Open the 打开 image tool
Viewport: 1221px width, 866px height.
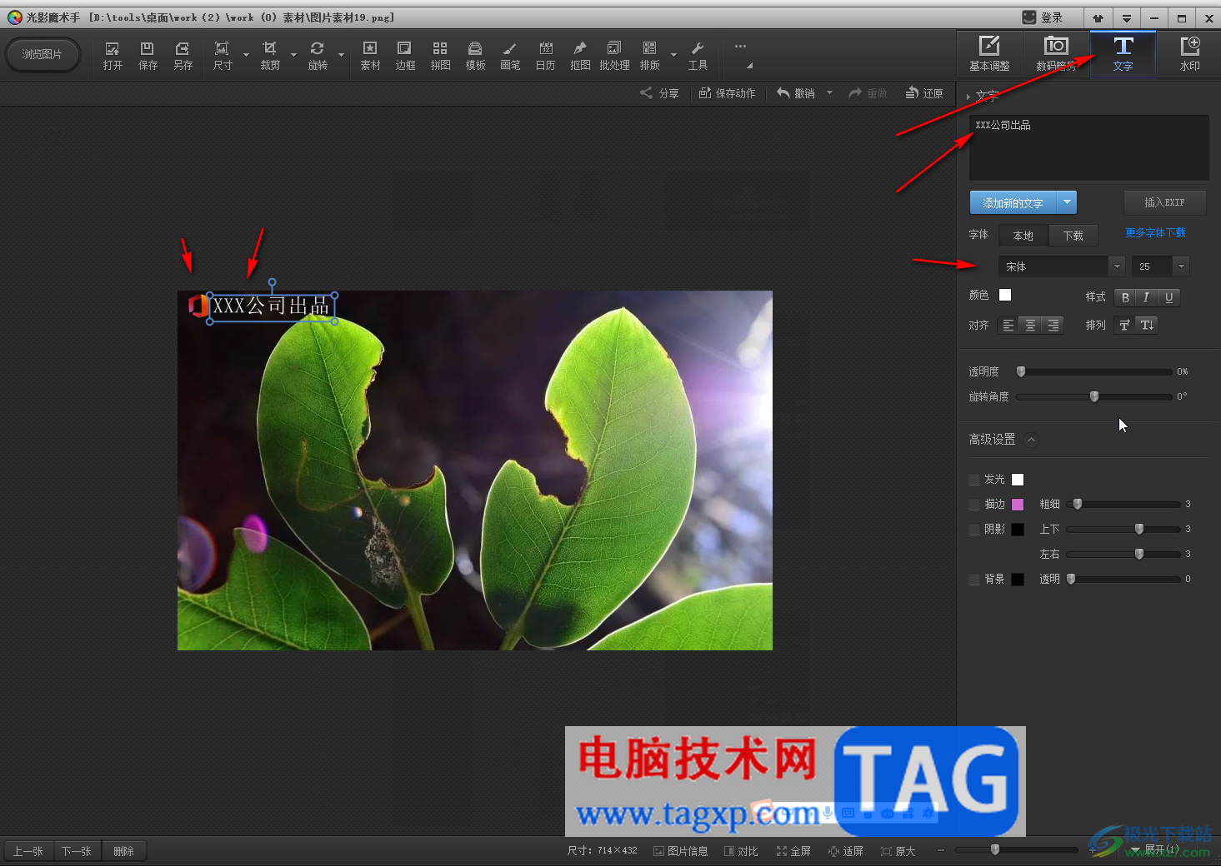113,56
